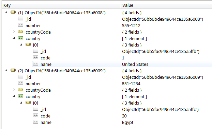Image resolution: width=212 pixels, height=129 pixels.
Task: Click the green array icon beside first country
Action: click(21, 38)
